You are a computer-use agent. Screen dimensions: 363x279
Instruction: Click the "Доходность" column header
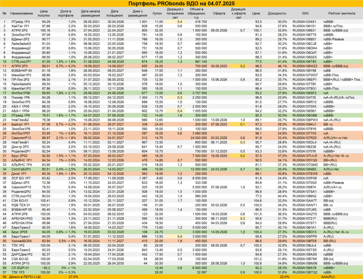tap(277, 13)
